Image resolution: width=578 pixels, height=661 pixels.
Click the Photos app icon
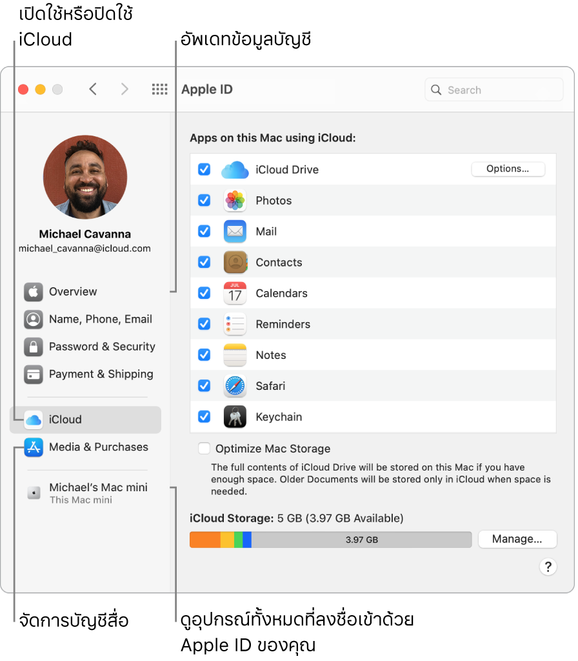pyautogui.click(x=235, y=200)
